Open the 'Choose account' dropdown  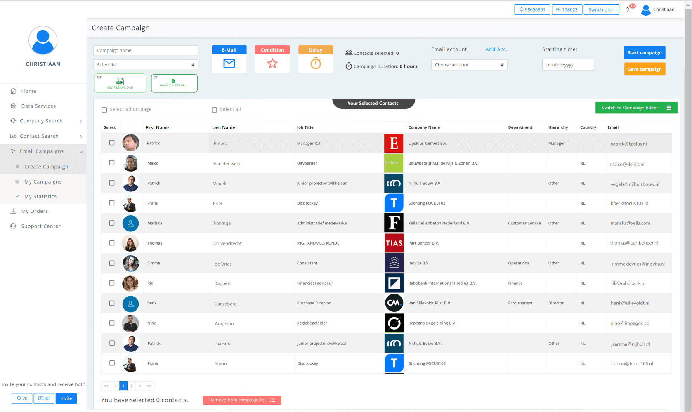pyautogui.click(x=469, y=65)
